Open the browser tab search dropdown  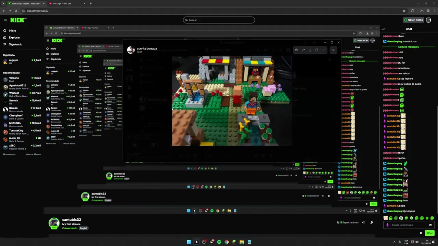3,3
